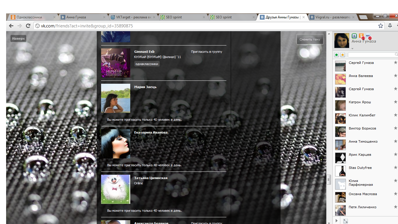Switch to the VKTarget tab

click(134, 17)
